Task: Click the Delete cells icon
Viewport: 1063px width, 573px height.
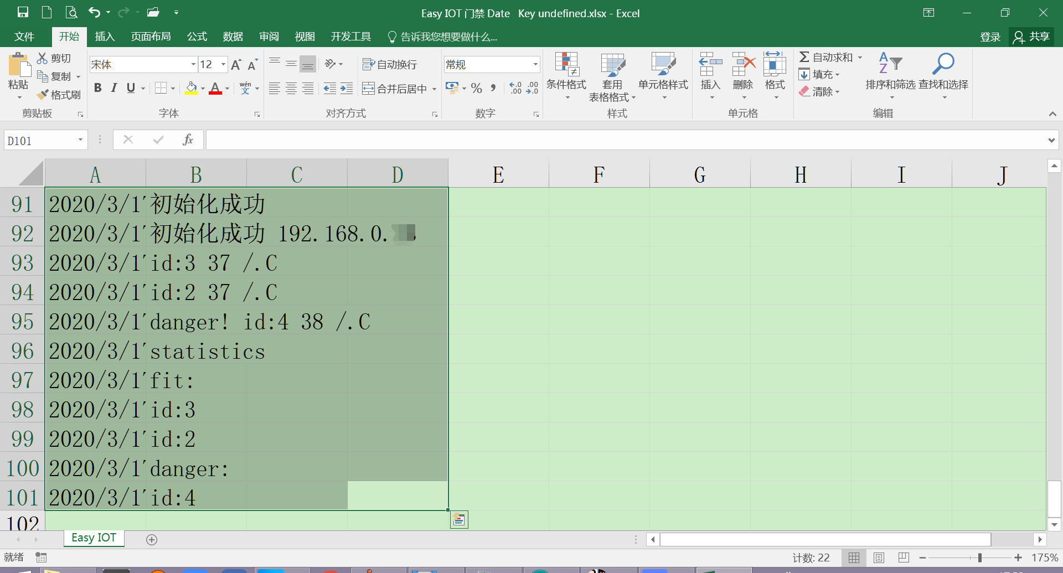Action: [x=743, y=65]
